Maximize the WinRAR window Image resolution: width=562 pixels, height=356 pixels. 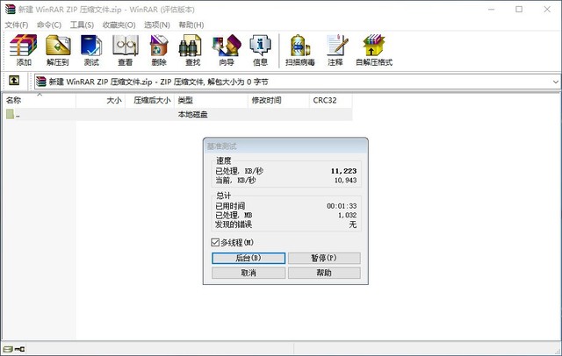[519, 10]
